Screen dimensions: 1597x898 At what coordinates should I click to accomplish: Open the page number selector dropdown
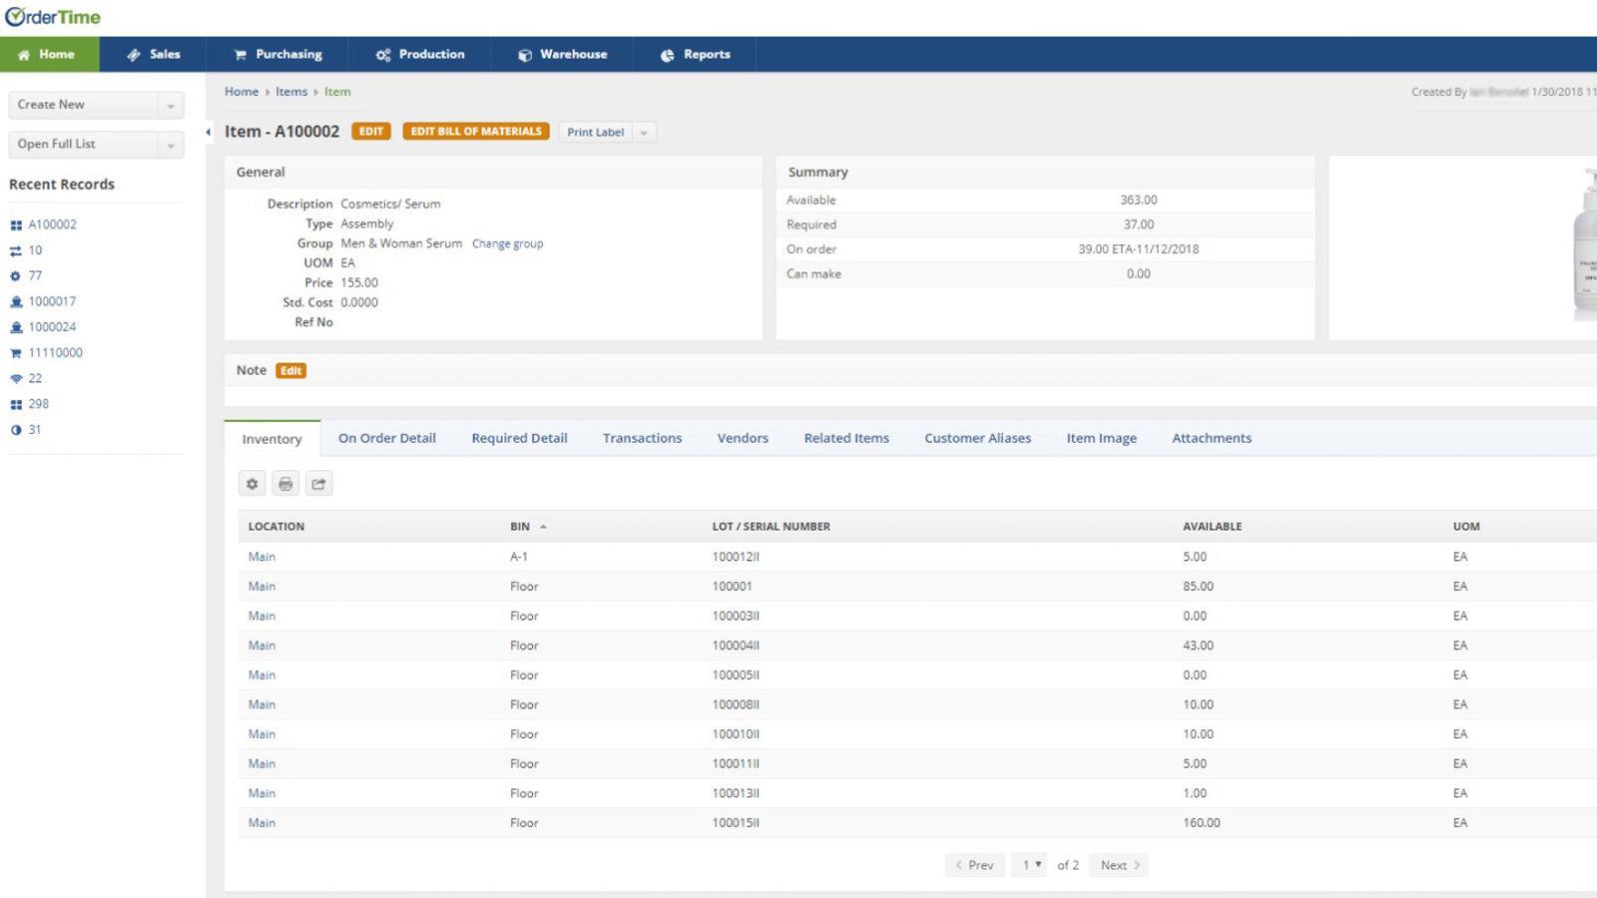(x=1029, y=865)
